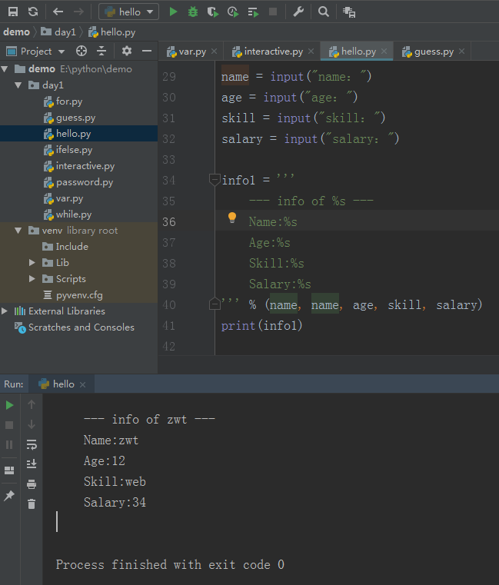Click the locate/scroll from source target icon
This screenshot has height=585, width=499.
pyautogui.click(x=82, y=51)
